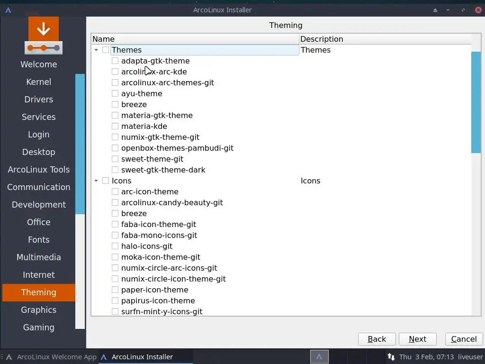This screenshot has width=485, height=364.
Task: Switch to the Fonts step
Action: [x=39, y=239]
